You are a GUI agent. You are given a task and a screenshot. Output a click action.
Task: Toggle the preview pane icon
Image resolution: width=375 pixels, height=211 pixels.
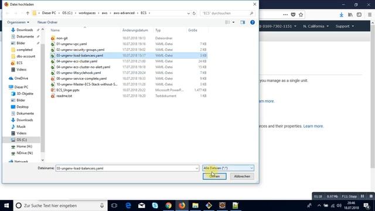click(x=243, y=22)
